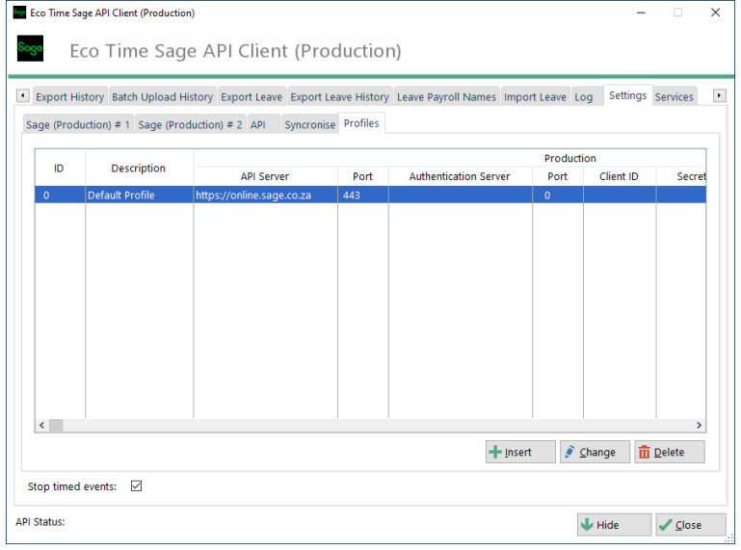741x550 pixels.
Task: Click the API Server column header
Action: [x=265, y=176]
